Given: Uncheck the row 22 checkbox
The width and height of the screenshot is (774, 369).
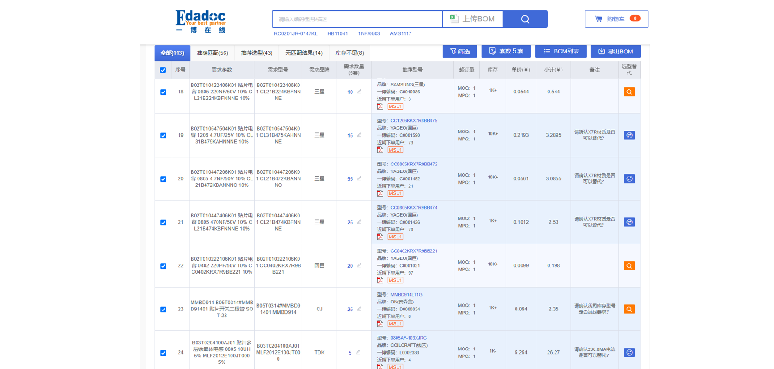Looking at the screenshot, I should point(163,266).
